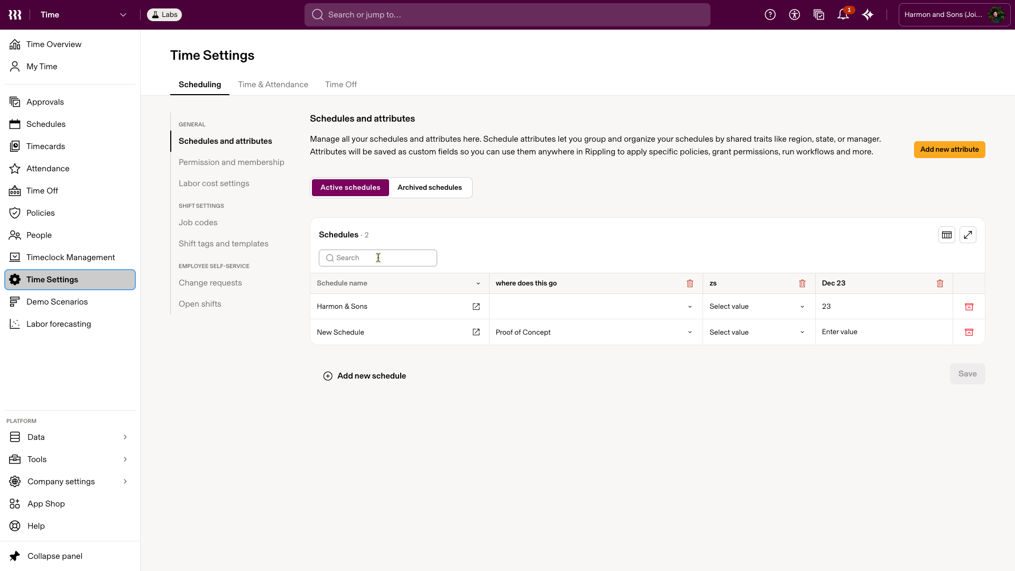Switch to Time Off settings tab
1015x571 pixels.
click(341, 85)
